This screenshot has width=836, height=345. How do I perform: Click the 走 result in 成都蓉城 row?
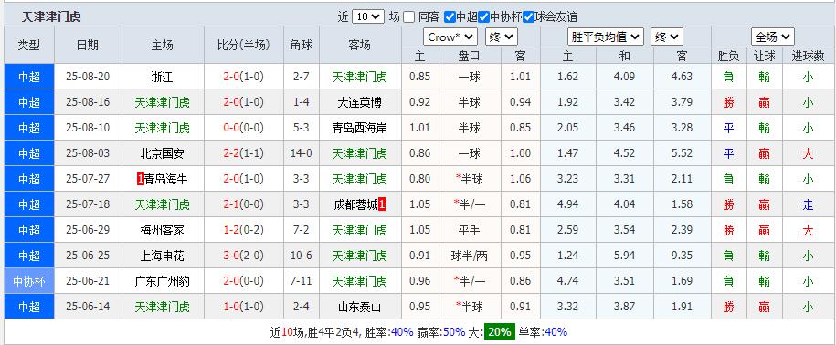click(x=808, y=204)
